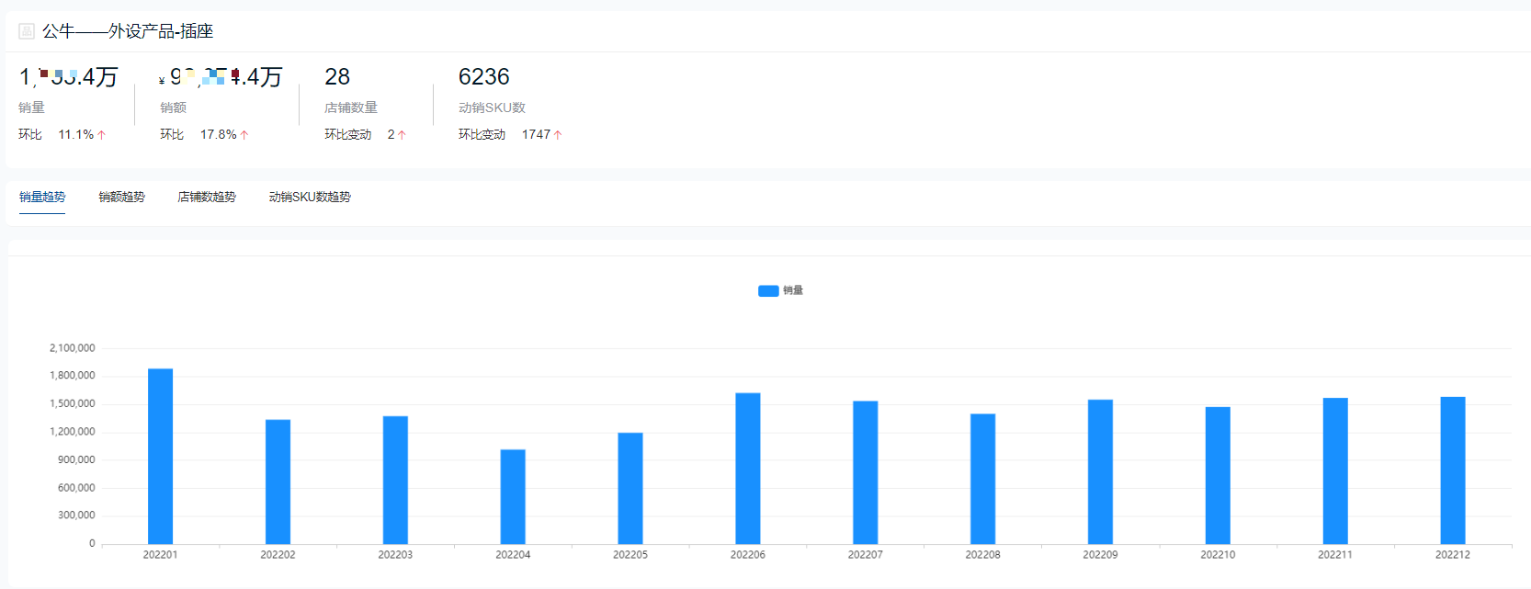Click the 202210 bar in chart
Screen dimensions: 1531x589
click(1218, 476)
